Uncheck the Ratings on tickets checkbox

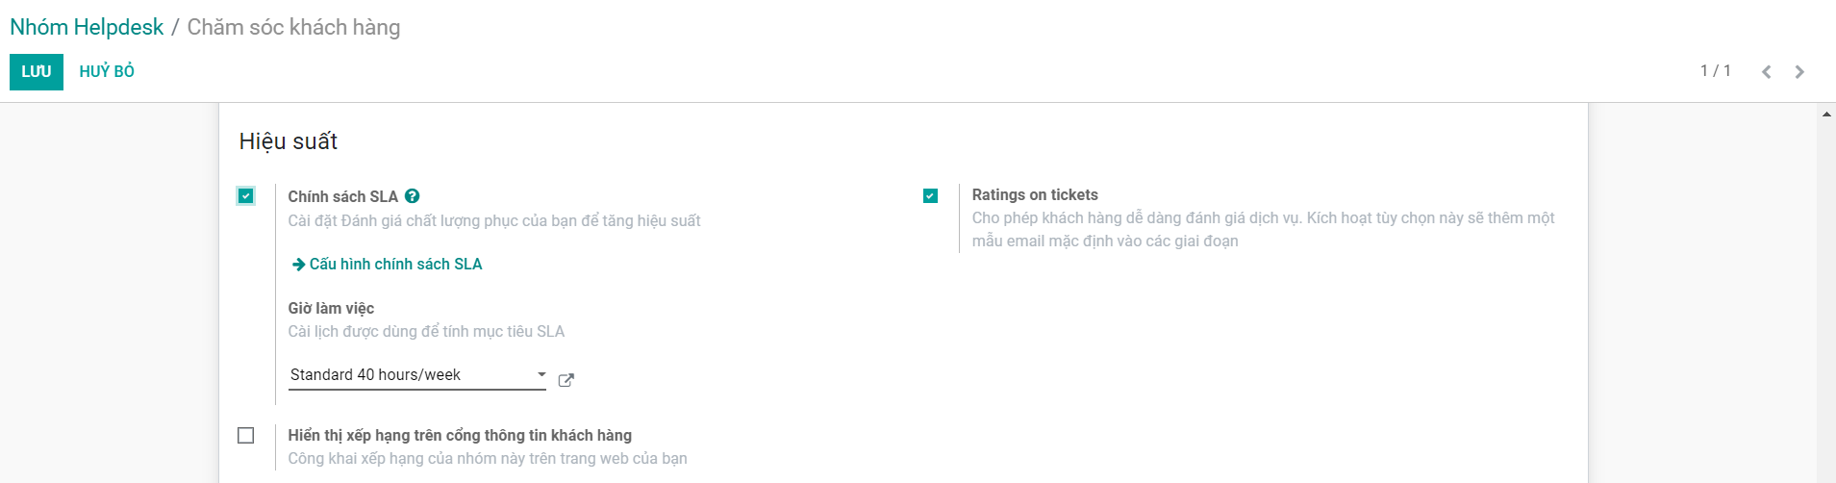pyautogui.click(x=930, y=196)
